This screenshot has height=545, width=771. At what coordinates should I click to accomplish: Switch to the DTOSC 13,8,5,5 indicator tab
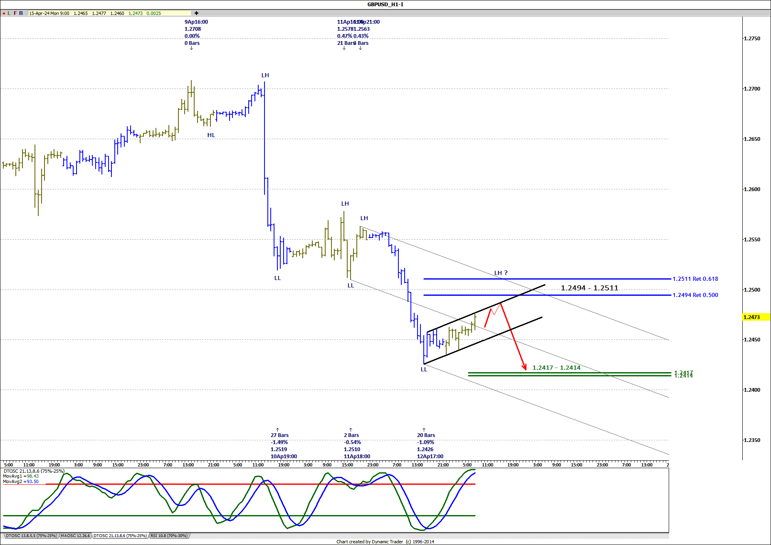click(x=31, y=536)
